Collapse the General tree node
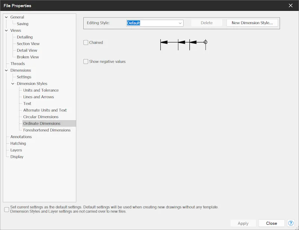 (6, 17)
